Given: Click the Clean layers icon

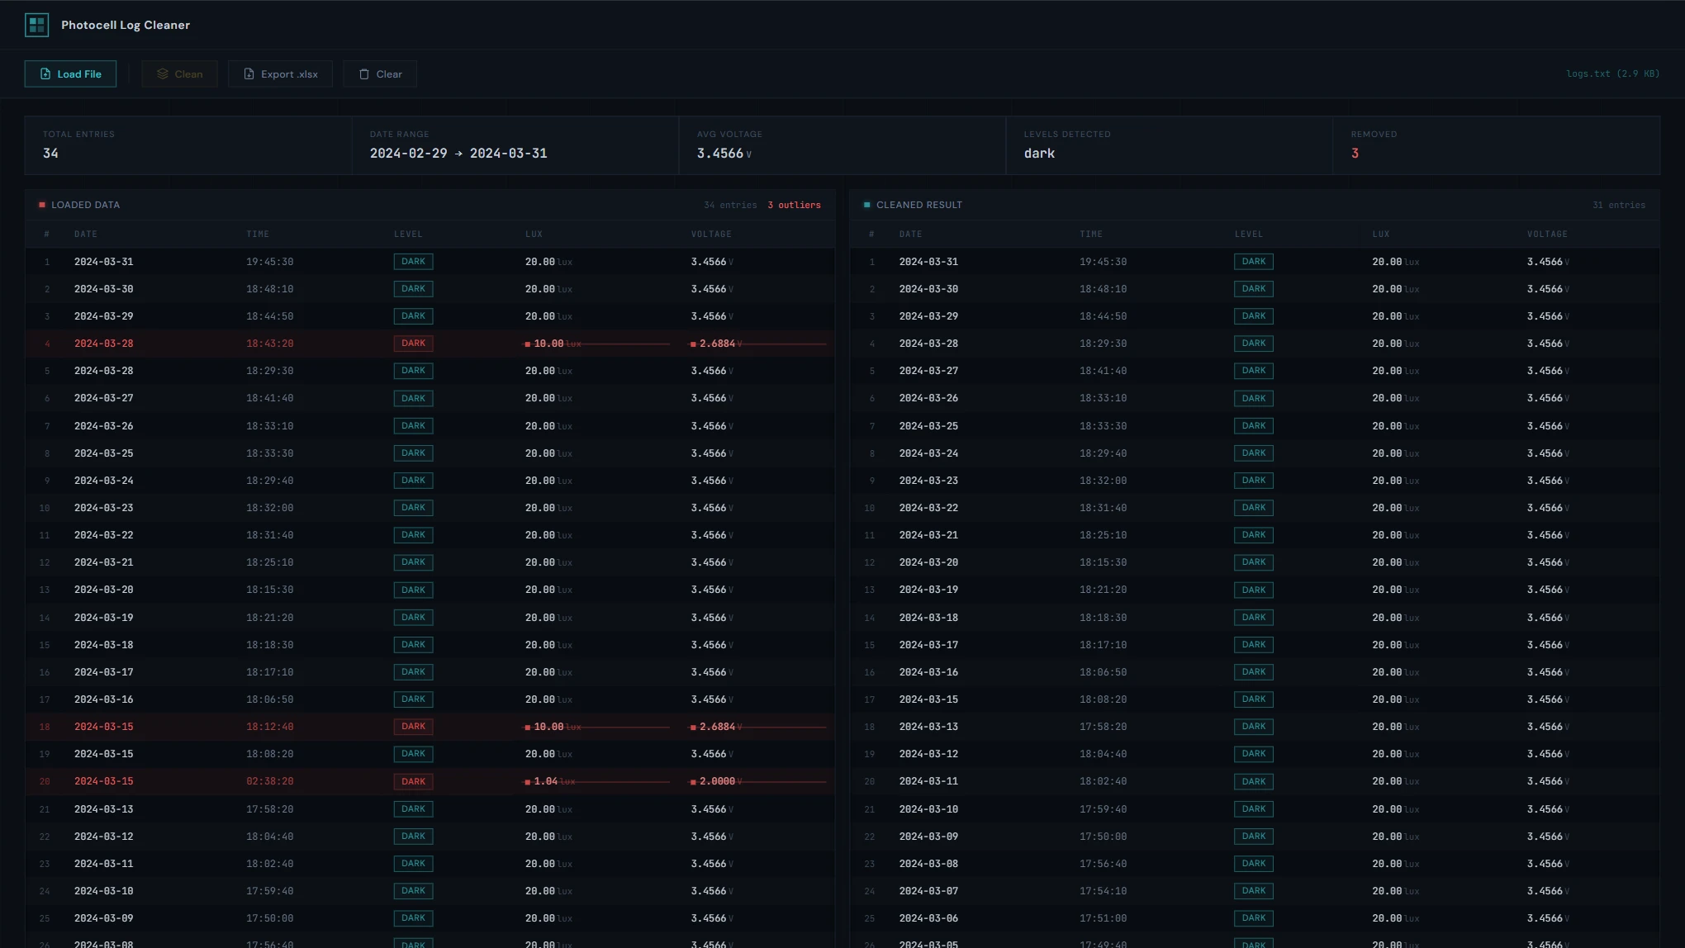Looking at the screenshot, I should click(163, 74).
